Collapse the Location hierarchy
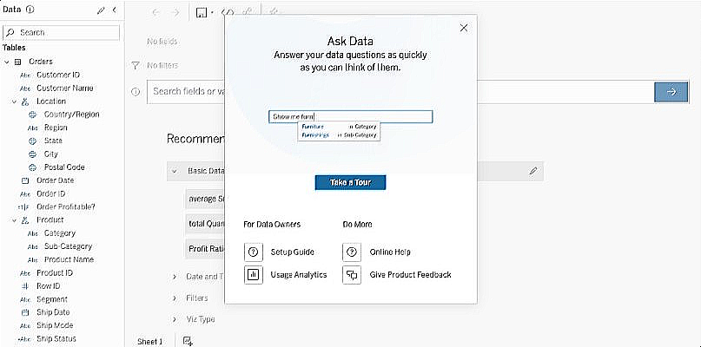The width and height of the screenshot is (701, 347). click(14, 101)
